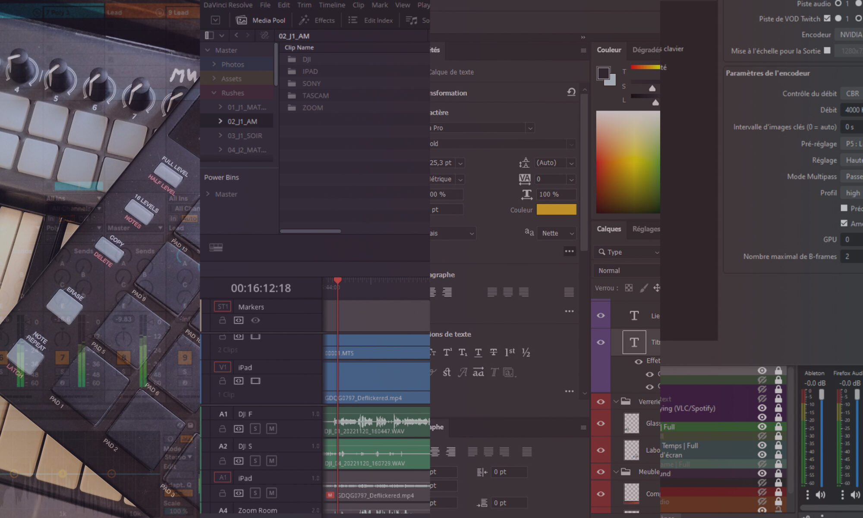Enable Piste de VOD Twitch checkbox
Image resolution: width=863 pixels, height=518 pixels.
pyautogui.click(x=827, y=18)
